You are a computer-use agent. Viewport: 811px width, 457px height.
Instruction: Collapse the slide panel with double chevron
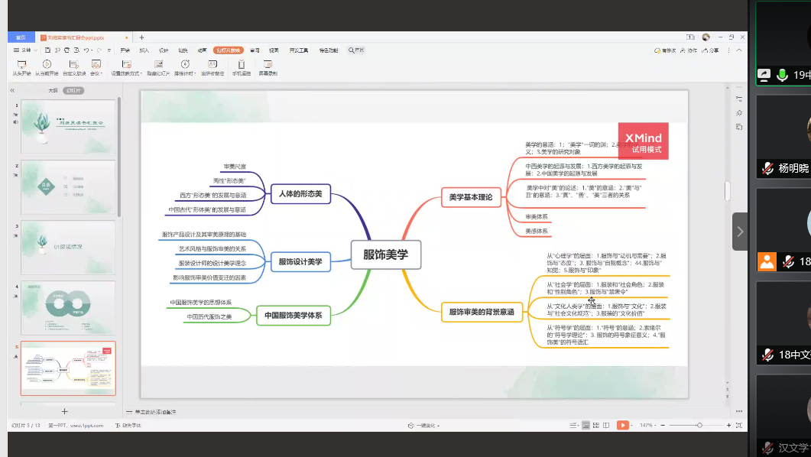12,90
